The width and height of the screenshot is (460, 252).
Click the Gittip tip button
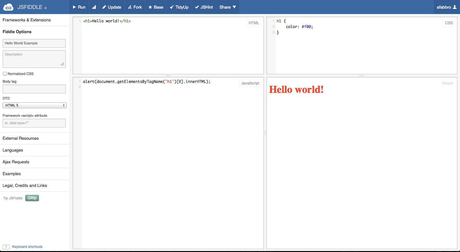(32, 198)
